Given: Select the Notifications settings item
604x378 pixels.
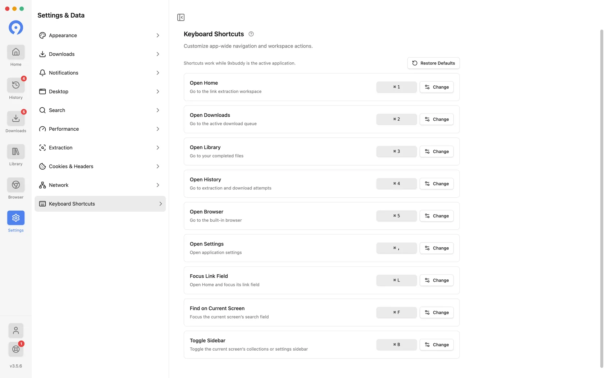Looking at the screenshot, I should [100, 73].
